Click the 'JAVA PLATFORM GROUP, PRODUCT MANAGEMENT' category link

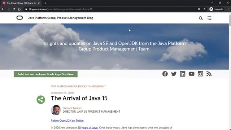[x=78, y=86]
